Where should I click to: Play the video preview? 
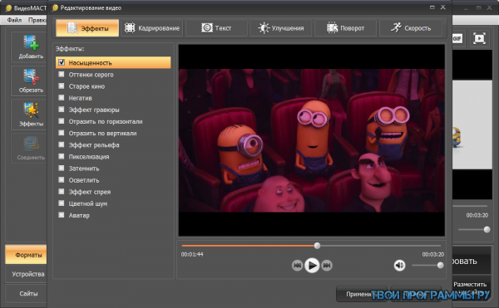click(312, 265)
